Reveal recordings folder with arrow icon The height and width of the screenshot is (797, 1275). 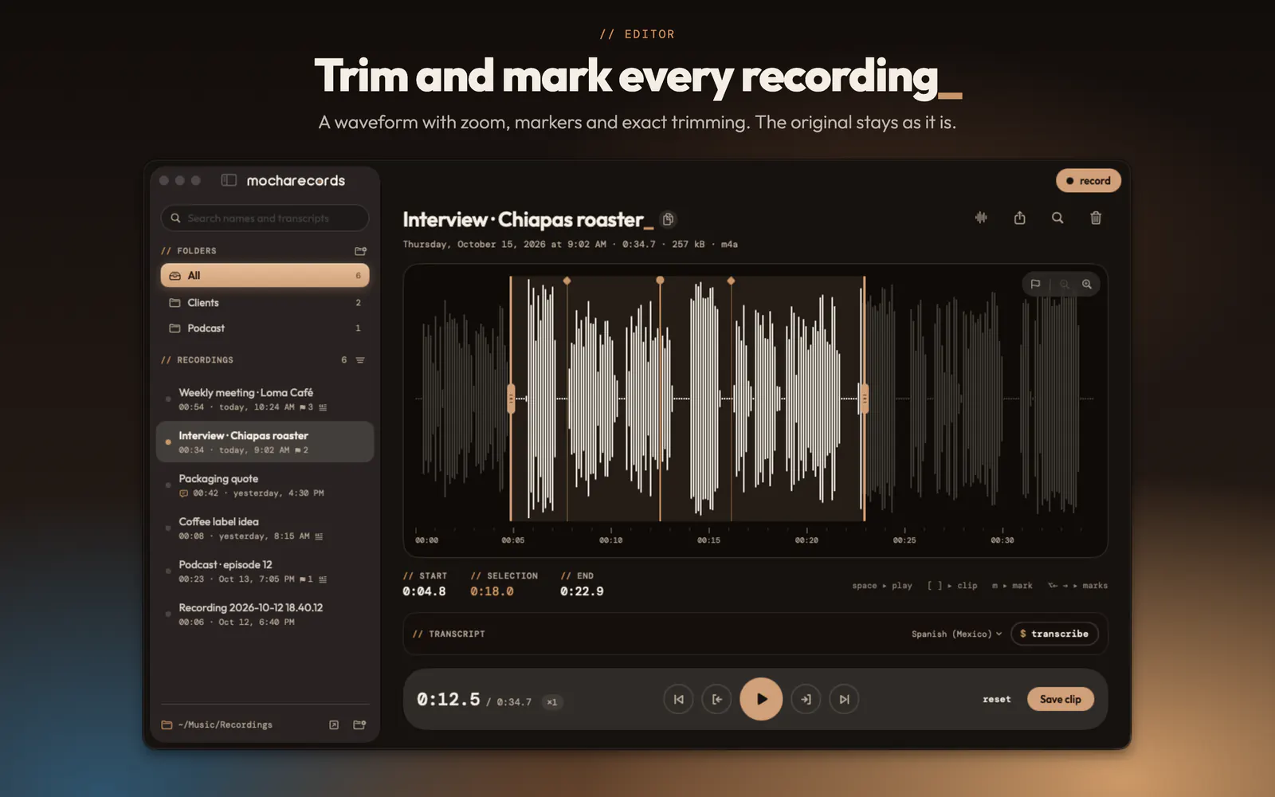[334, 724]
